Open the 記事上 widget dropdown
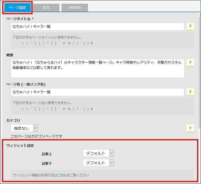The image size is (201, 184). (98, 153)
